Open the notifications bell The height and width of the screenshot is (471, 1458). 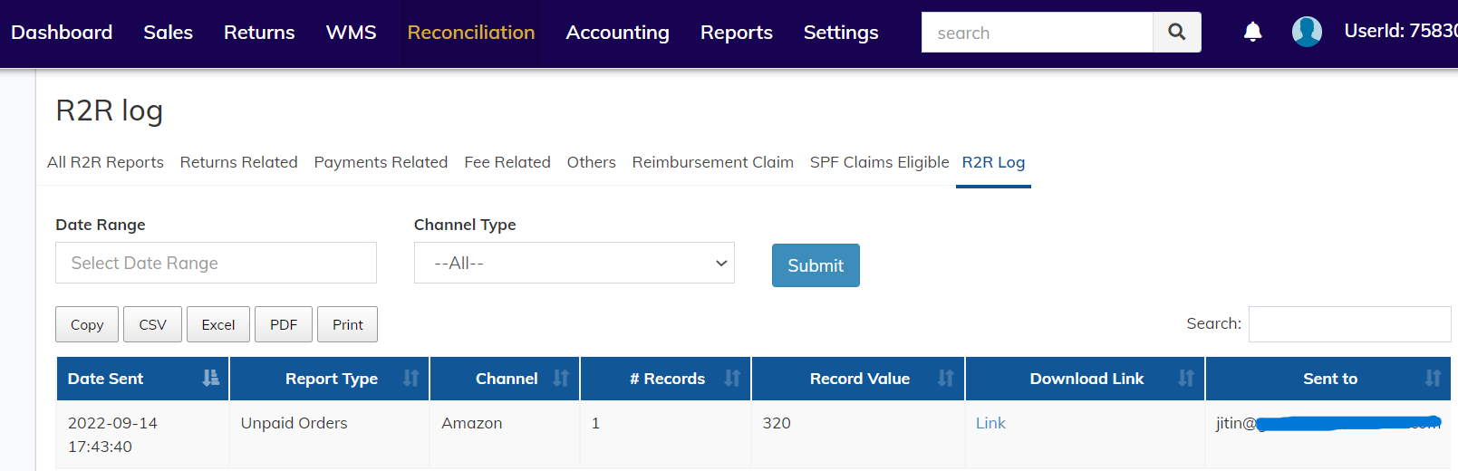pyautogui.click(x=1252, y=32)
